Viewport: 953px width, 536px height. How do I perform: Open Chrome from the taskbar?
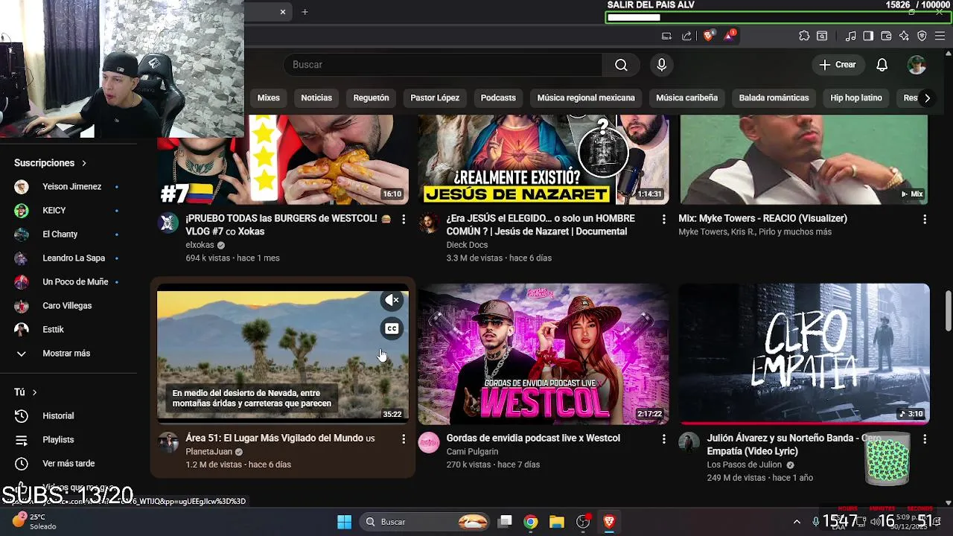click(530, 522)
